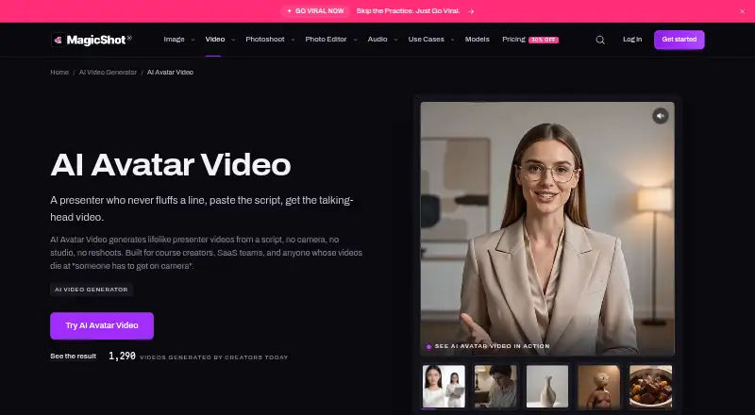The height and width of the screenshot is (415, 755).
Task: Mute the avatar video sound icon
Action: 660,116
